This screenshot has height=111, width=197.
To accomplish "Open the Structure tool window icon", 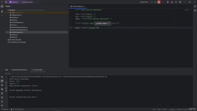I will [2, 11].
